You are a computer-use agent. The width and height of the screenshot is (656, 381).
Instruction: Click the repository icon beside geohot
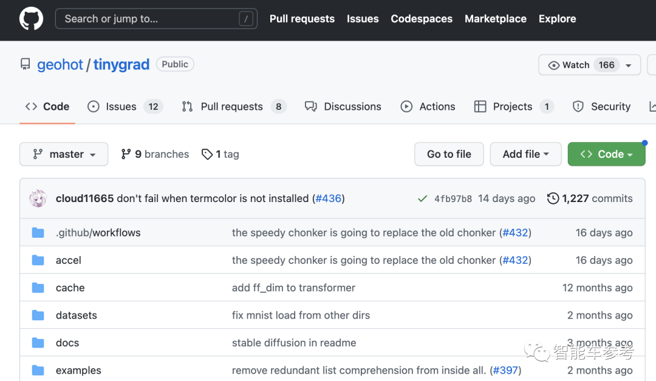[x=26, y=64]
